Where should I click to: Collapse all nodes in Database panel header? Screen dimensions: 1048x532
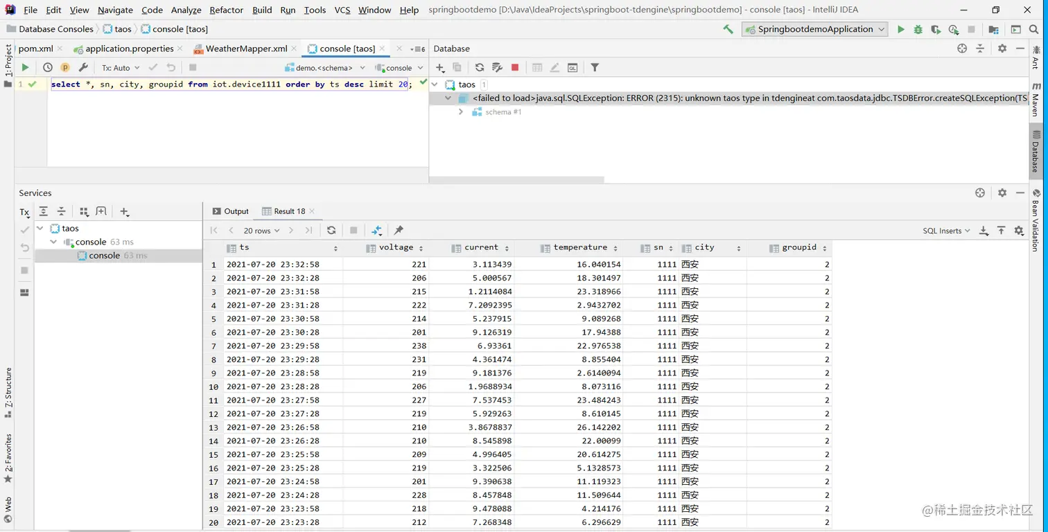pyautogui.click(x=980, y=48)
